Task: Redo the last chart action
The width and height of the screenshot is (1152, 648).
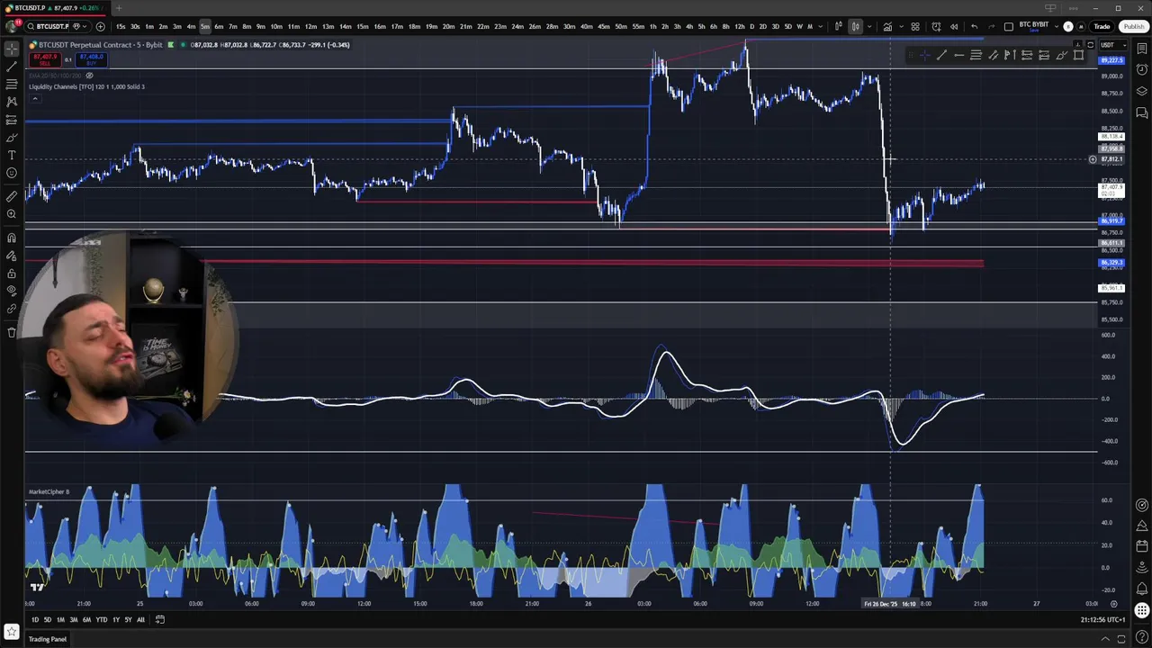Action: pos(990,26)
